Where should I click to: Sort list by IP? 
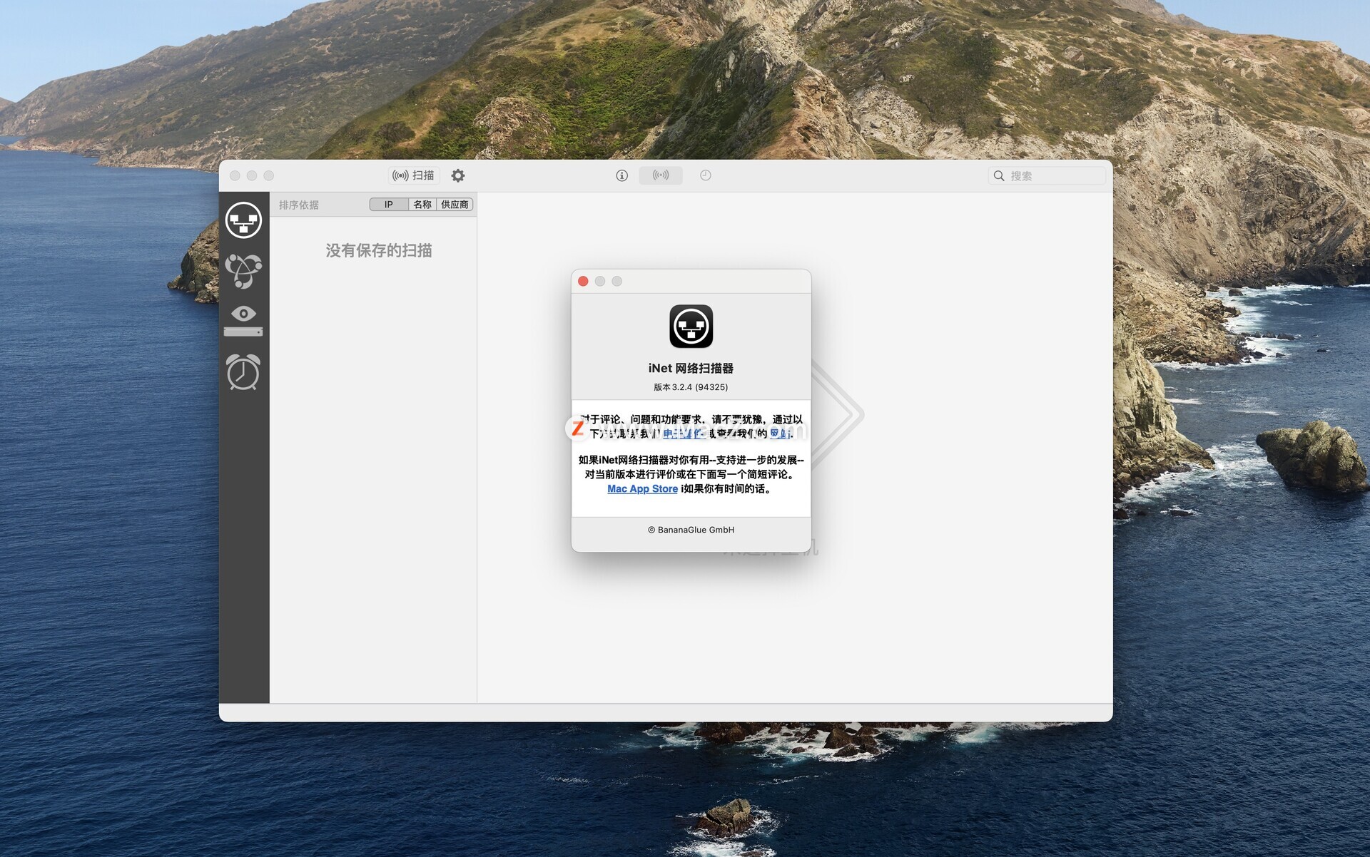389,205
